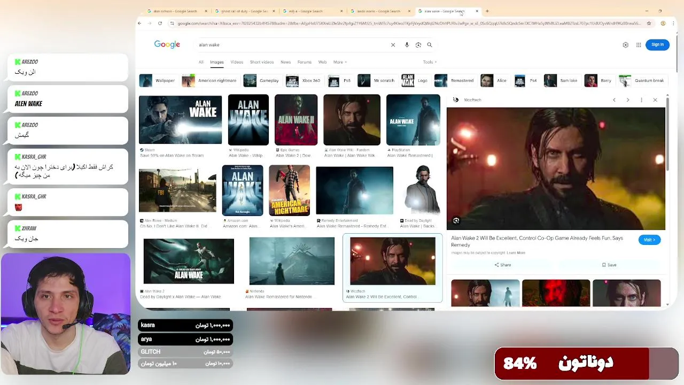Screen dimensions: 684x385
Task: Filter images by Wallpaper chip
Action: 158,81
